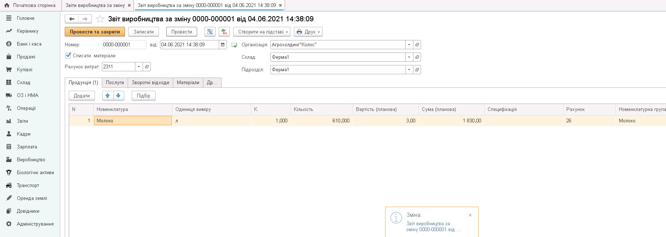This screenshot has width=666, height=237.
Task: Move row down with blue down arrow
Action: 118,96
